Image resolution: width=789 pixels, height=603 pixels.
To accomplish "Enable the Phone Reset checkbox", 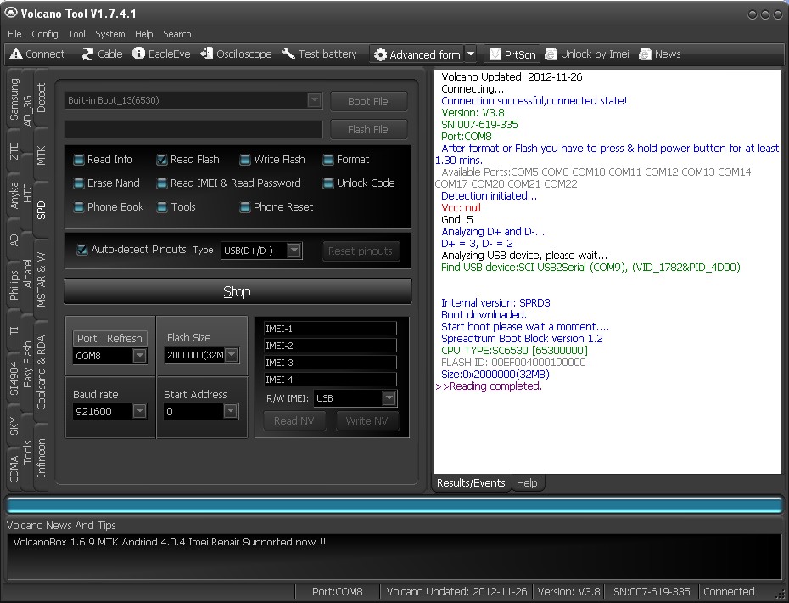I will pos(245,207).
